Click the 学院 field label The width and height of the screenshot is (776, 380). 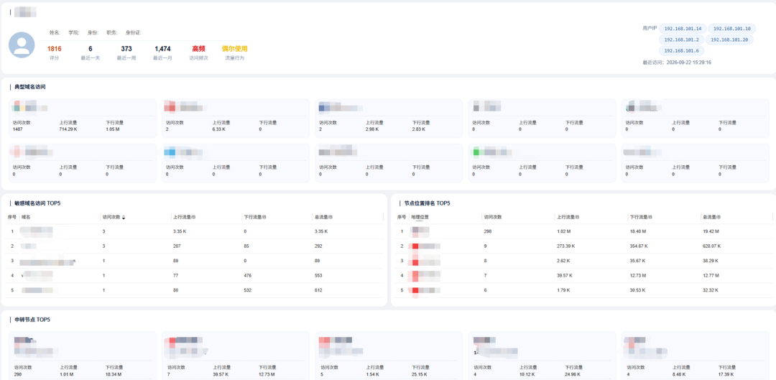pyautogui.click(x=74, y=32)
